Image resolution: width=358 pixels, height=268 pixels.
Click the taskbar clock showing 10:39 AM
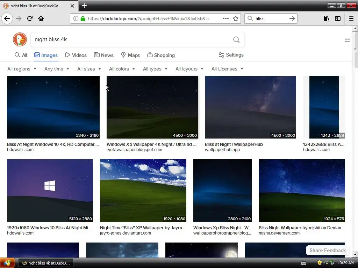point(345,263)
